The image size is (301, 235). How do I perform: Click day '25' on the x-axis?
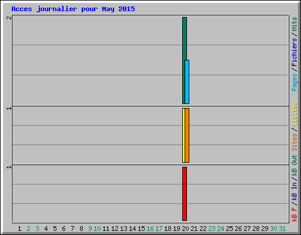coord(229,229)
